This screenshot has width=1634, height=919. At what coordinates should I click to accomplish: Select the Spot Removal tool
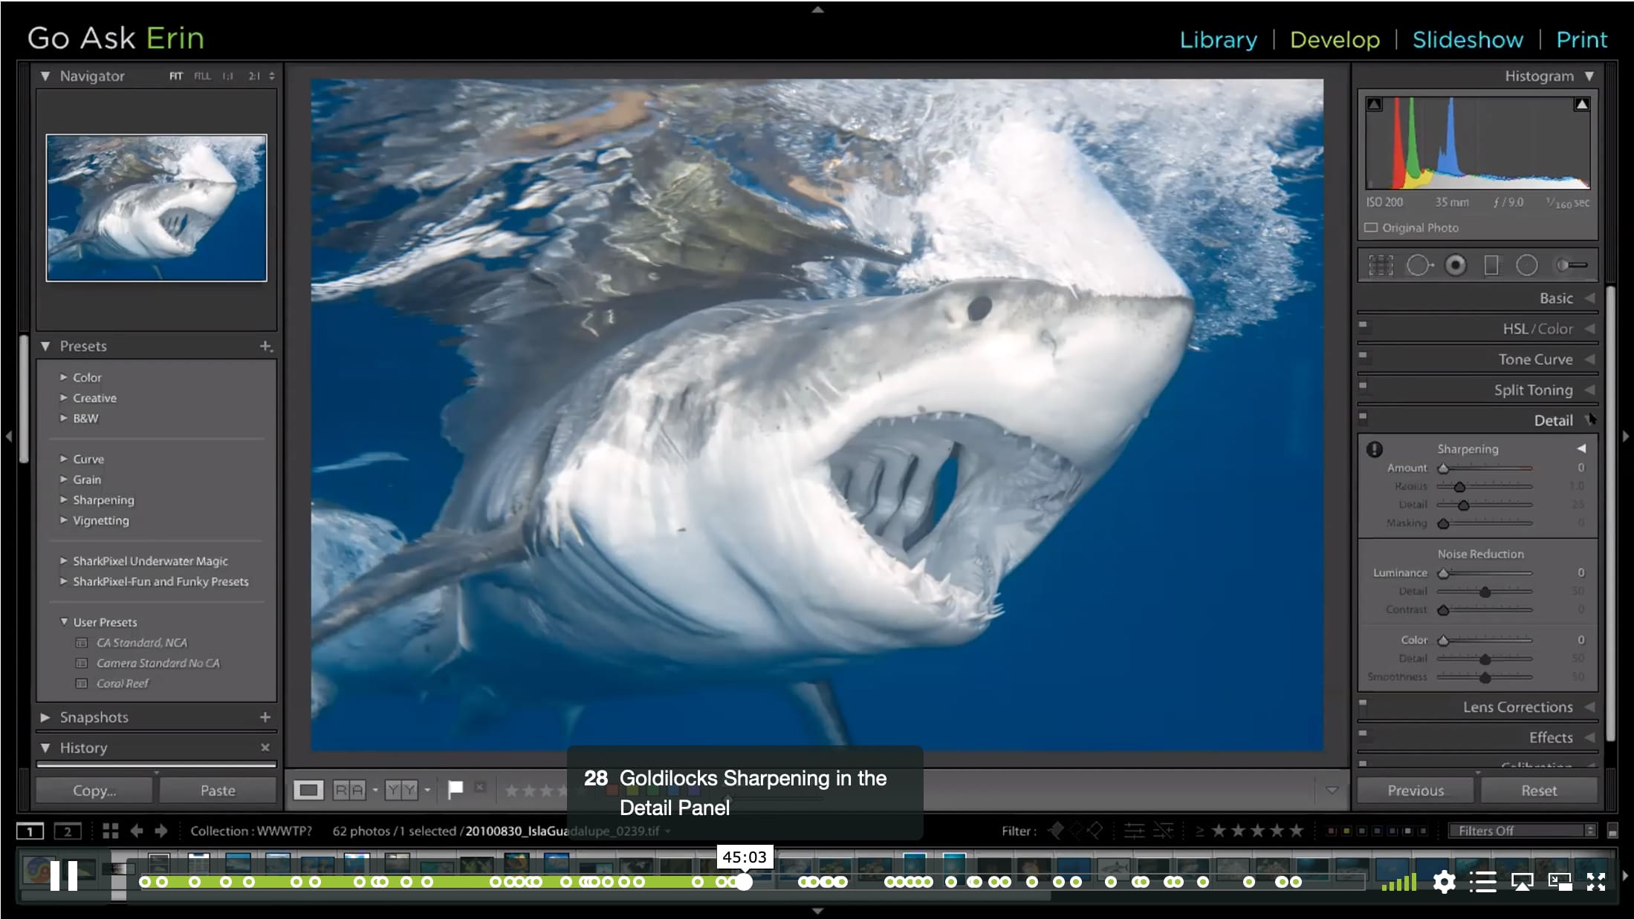click(1419, 265)
